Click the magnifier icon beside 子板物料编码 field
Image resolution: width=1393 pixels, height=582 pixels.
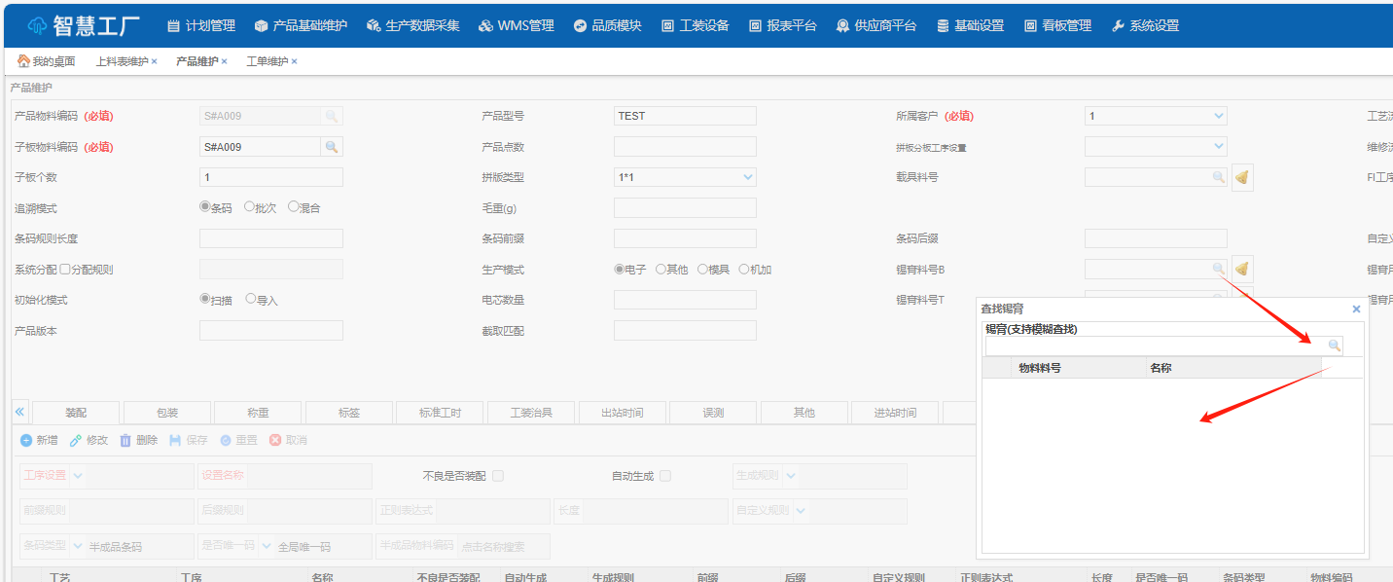point(332,147)
